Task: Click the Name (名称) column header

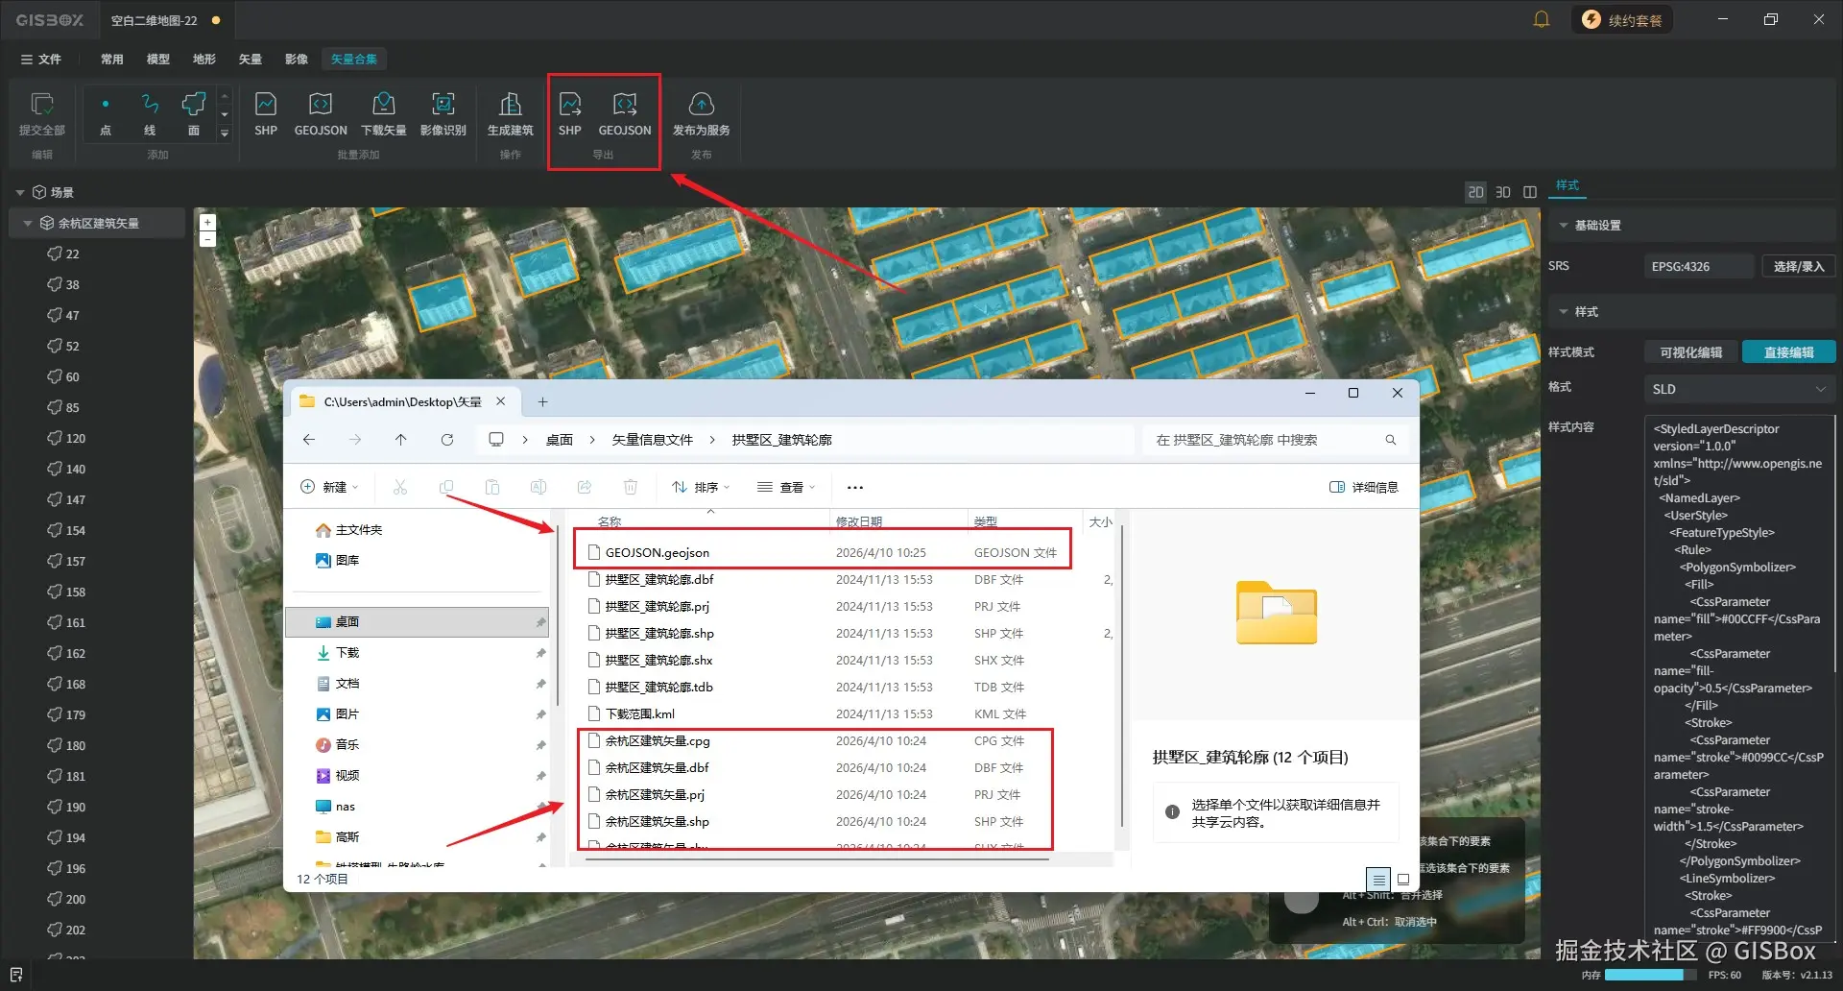Action: point(610,522)
